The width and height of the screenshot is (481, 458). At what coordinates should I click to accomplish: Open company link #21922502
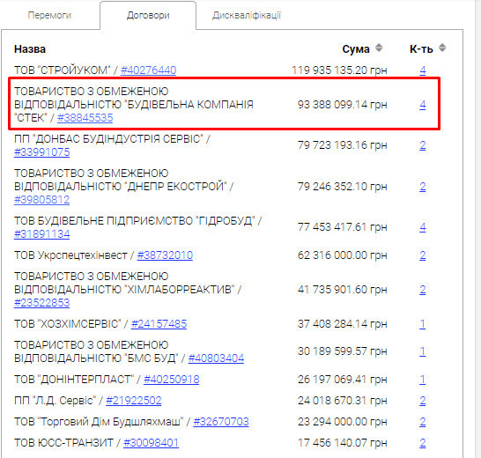[134, 401]
